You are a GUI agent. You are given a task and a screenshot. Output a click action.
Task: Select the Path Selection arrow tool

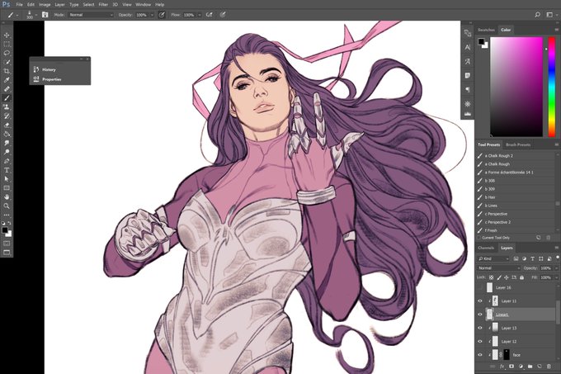[x=7, y=179]
